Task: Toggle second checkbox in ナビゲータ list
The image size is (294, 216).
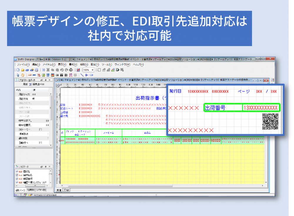Action: [x=17, y=175]
